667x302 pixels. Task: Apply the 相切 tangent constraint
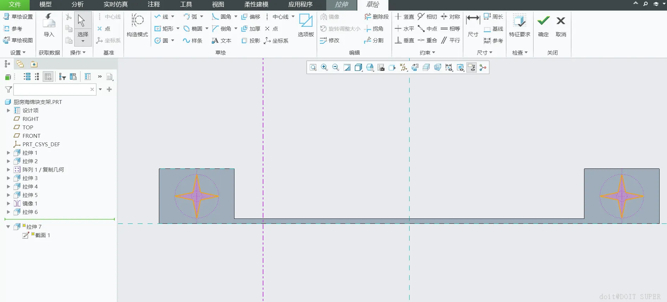(427, 17)
